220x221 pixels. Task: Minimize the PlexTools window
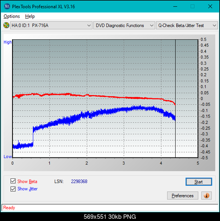(x=175, y=7)
